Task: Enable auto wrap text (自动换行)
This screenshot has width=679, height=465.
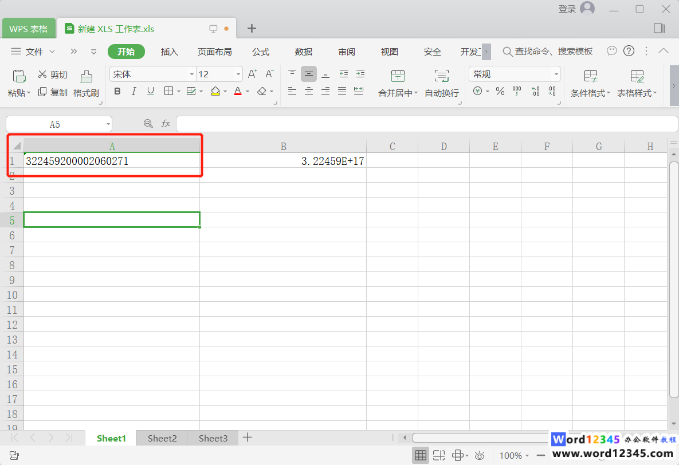Action: (x=442, y=83)
